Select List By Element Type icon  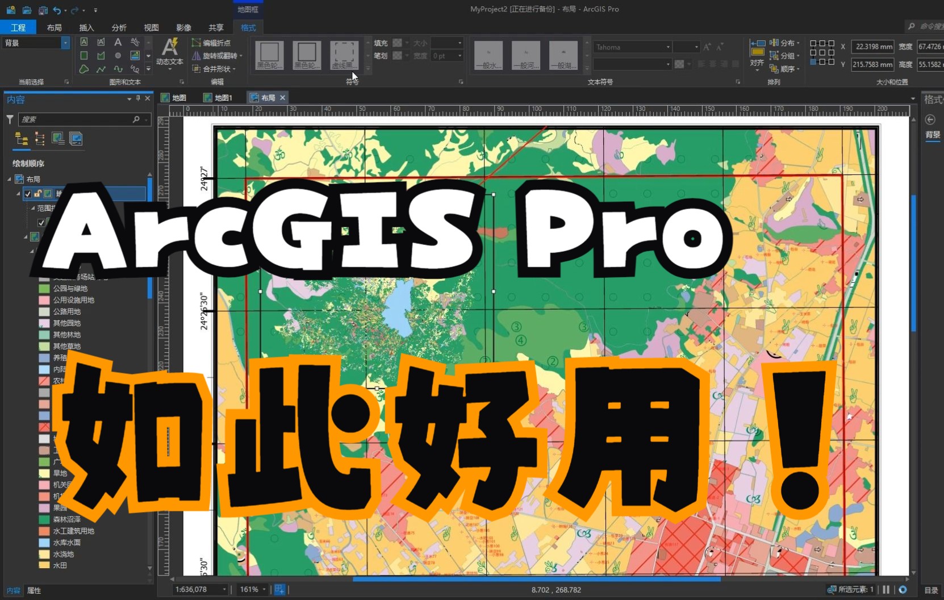[40, 139]
